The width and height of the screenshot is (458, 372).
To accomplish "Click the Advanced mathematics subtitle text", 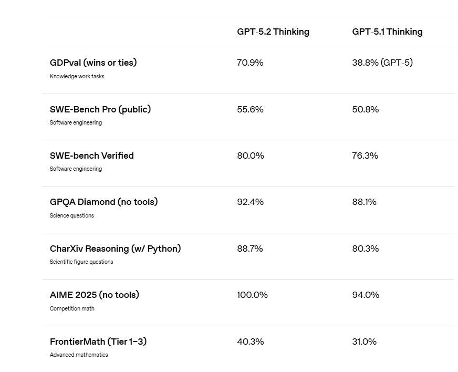I will (79, 355).
